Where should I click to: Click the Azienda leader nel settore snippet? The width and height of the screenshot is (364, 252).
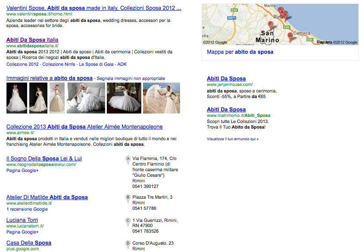(88, 23)
